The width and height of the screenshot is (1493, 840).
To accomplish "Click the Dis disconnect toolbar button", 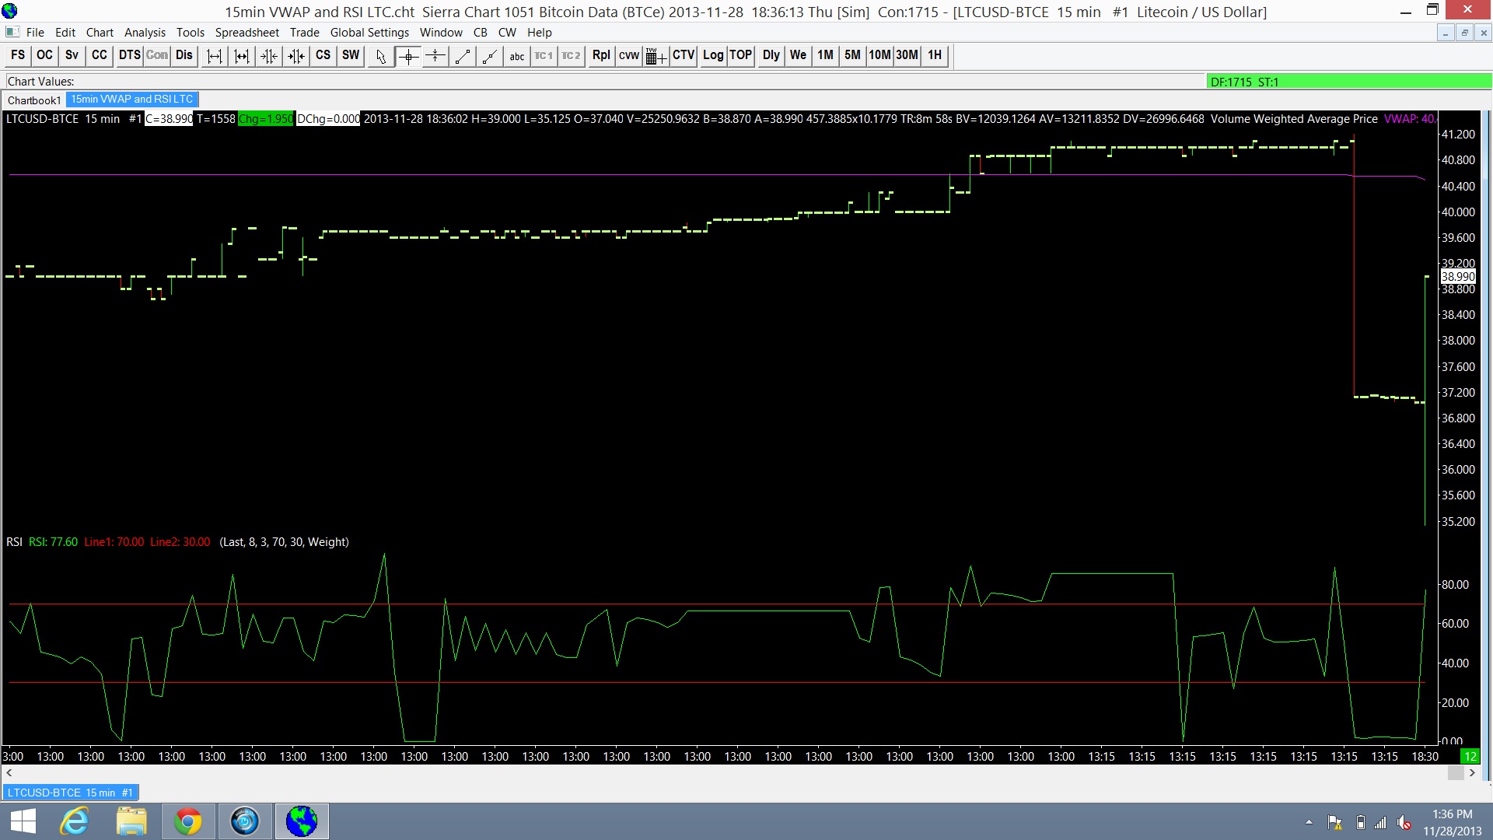I will (x=184, y=55).
